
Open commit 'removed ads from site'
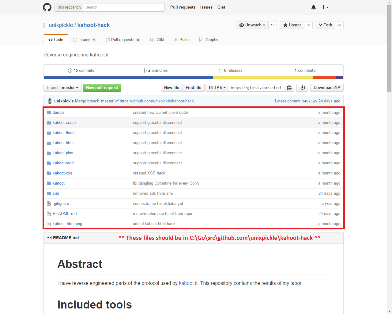click(x=153, y=193)
